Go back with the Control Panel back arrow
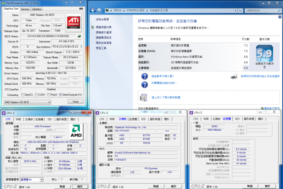 93,11
